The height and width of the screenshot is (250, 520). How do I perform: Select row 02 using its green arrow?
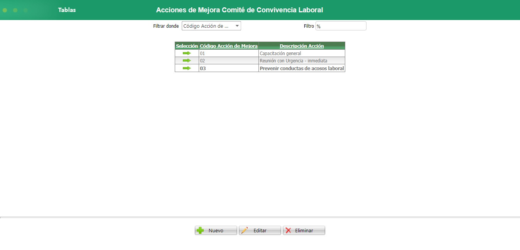187,60
